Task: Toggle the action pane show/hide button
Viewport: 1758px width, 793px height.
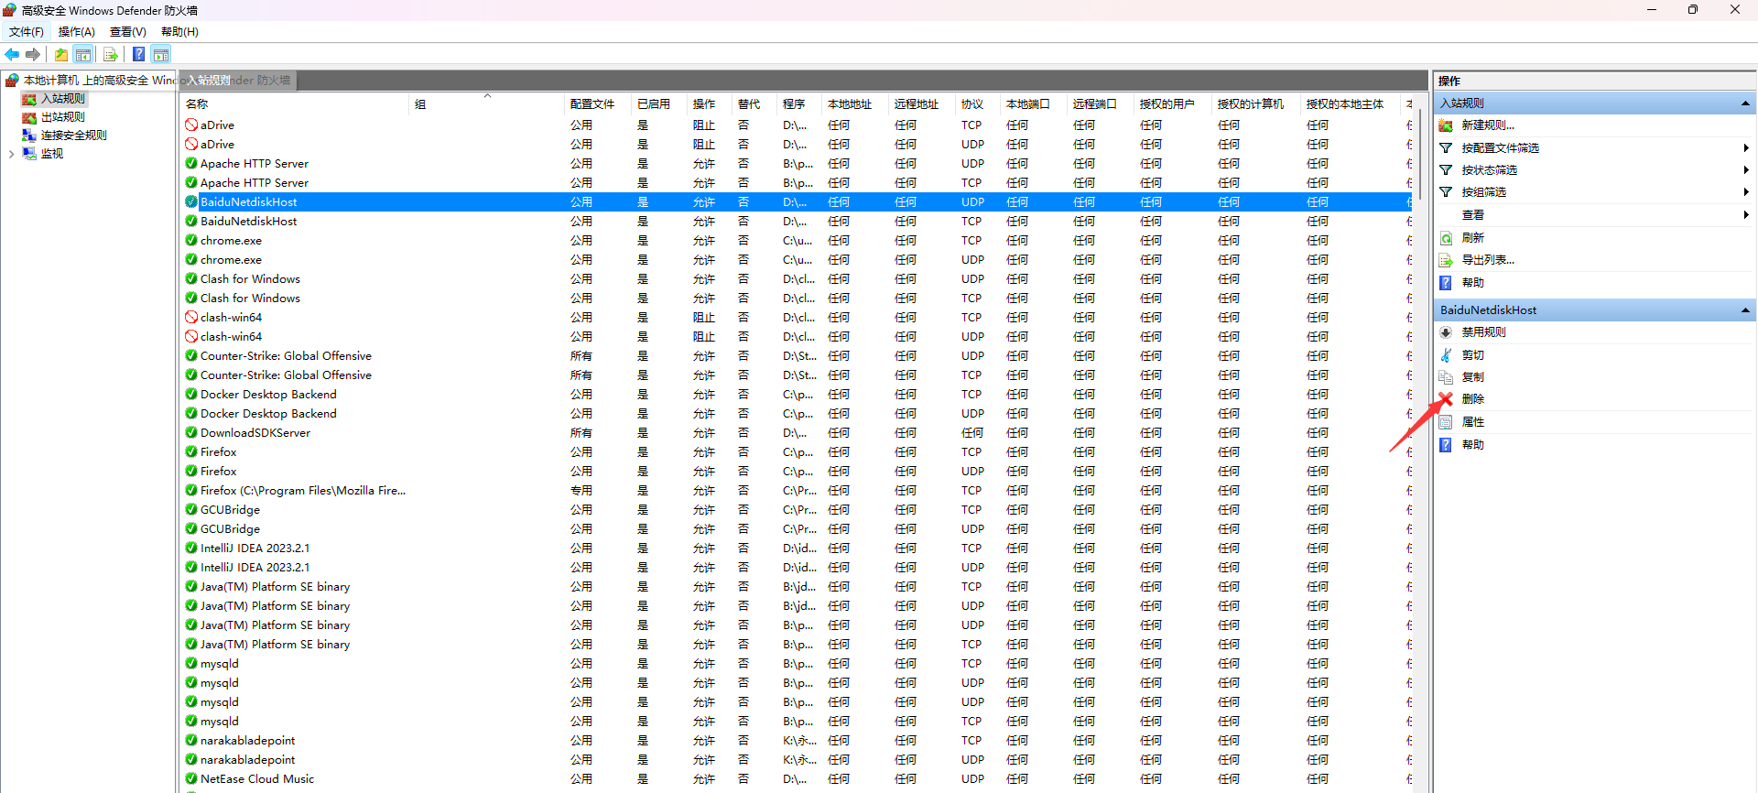Action: pos(161,55)
